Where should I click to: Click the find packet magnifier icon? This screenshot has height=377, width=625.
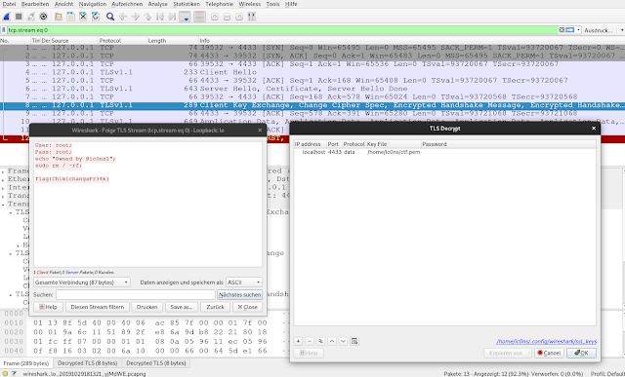110,17
